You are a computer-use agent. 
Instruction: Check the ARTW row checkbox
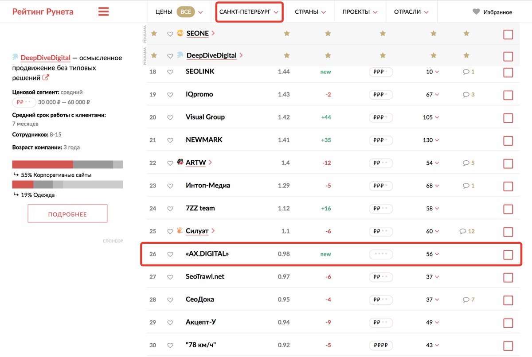click(x=508, y=163)
